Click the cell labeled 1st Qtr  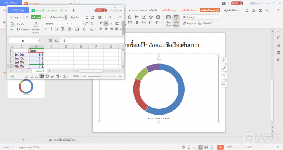pyautogui.click(x=21, y=54)
